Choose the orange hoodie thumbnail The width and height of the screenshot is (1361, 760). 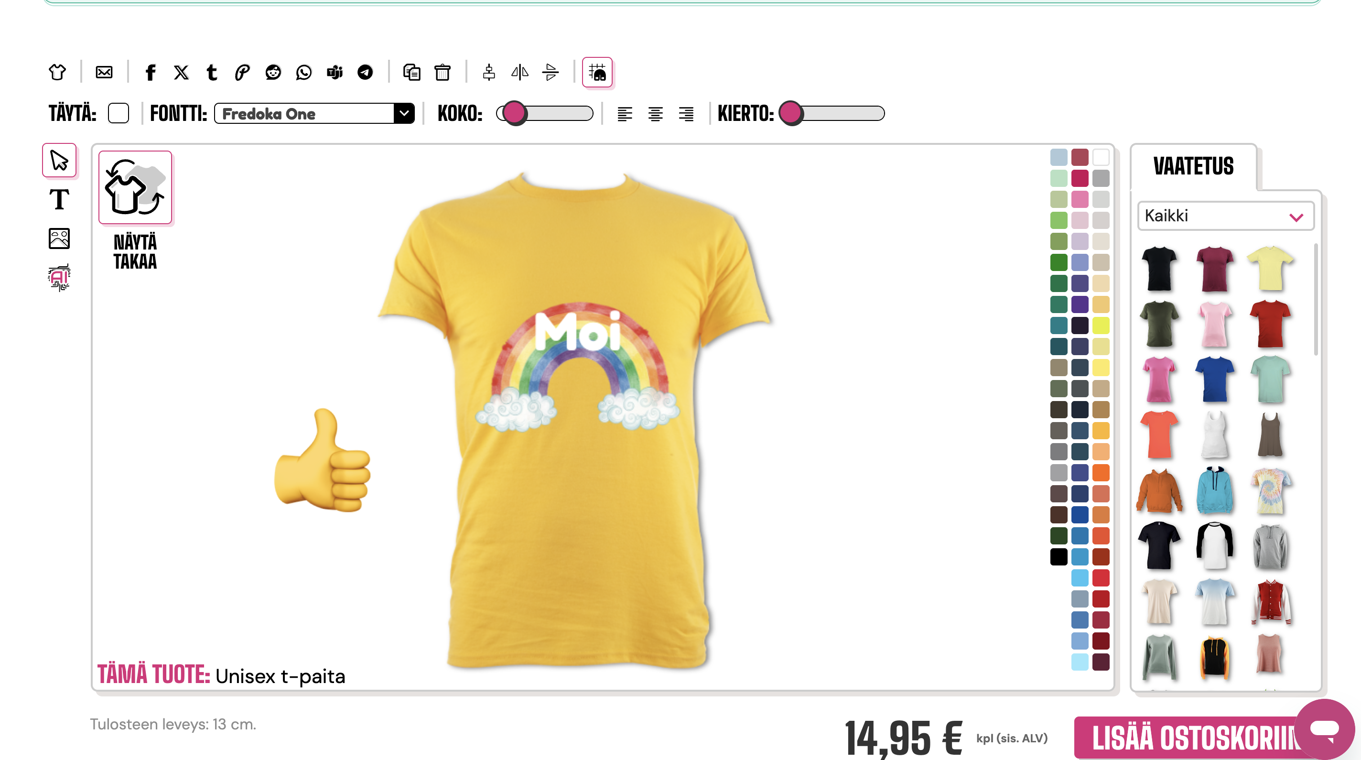tap(1159, 490)
